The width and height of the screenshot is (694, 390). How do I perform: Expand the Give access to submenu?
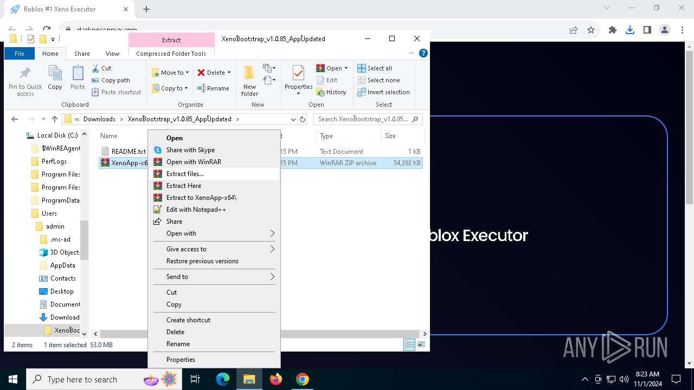tap(214, 249)
